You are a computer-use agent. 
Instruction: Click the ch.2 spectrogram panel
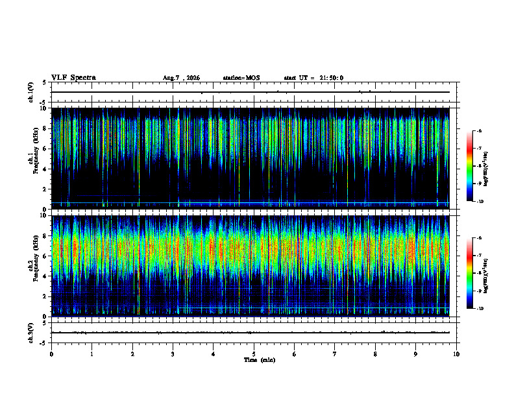[250, 266]
